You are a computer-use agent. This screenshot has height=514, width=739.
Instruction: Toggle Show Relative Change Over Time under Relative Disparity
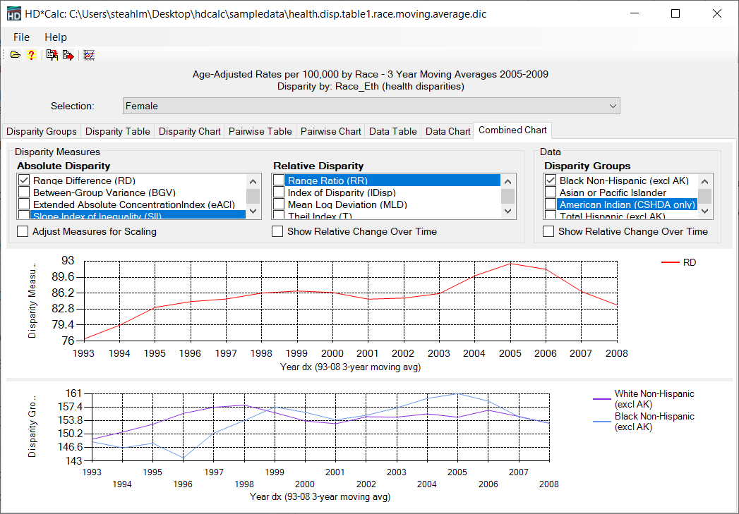pos(278,231)
